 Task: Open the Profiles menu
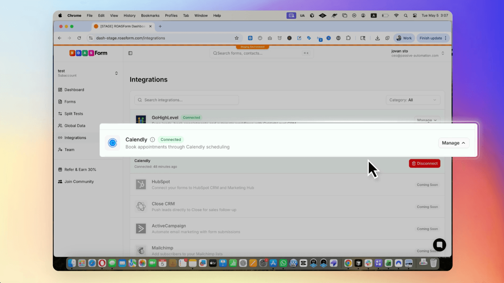coord(171,15)
